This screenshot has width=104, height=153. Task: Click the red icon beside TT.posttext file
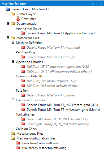[x=23, y=95]
